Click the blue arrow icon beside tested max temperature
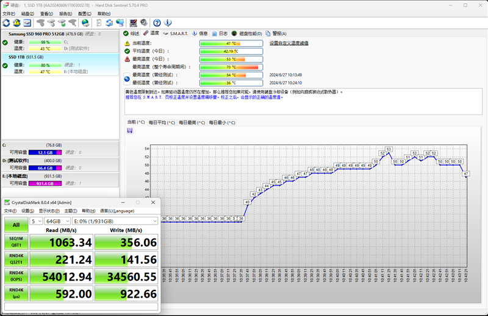Screen dimensions: 488x316 click(x=127, y=79)
